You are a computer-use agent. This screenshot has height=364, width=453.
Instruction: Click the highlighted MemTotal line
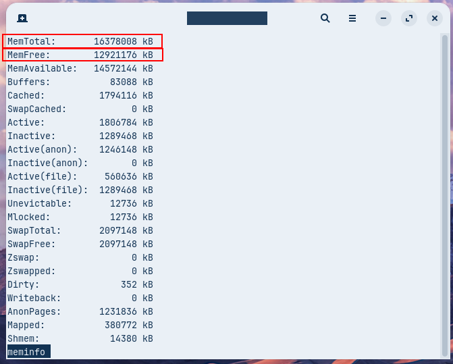(82, 41)
